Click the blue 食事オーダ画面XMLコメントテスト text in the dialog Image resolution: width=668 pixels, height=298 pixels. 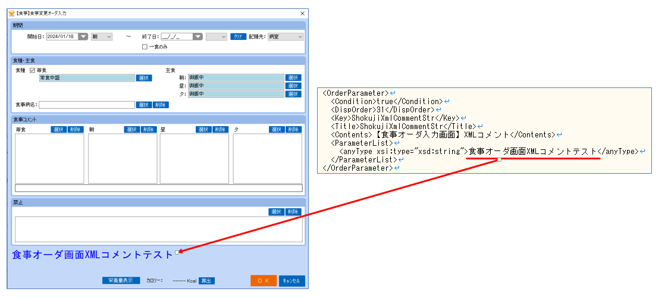[93, 255]
